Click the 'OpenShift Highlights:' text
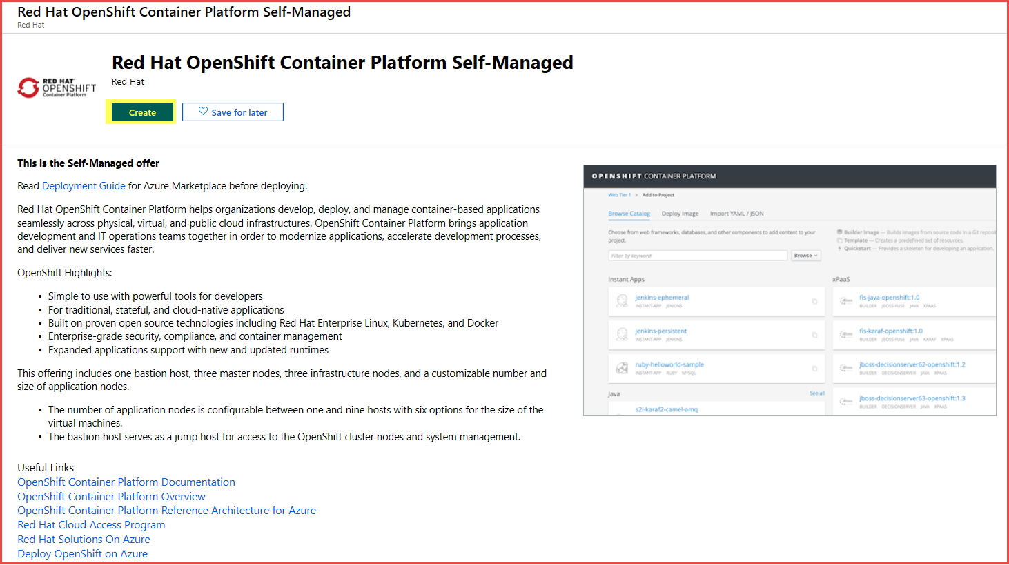1009x565 pixels. tap(65, 273)
